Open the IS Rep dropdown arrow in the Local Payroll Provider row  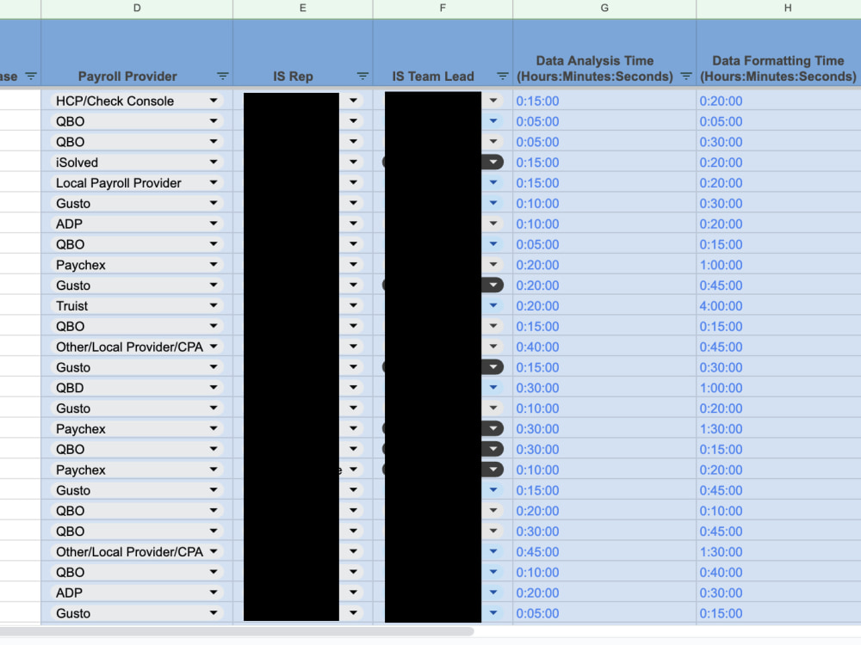click(353, 182)
